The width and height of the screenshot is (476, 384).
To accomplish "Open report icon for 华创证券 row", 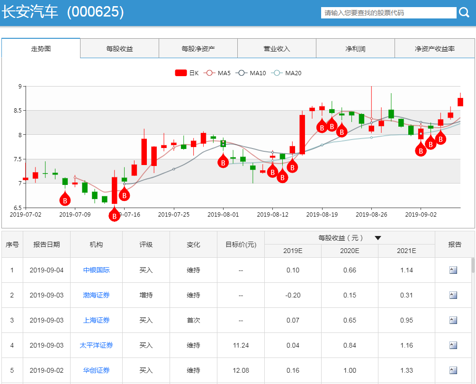I will pos(453,370).
